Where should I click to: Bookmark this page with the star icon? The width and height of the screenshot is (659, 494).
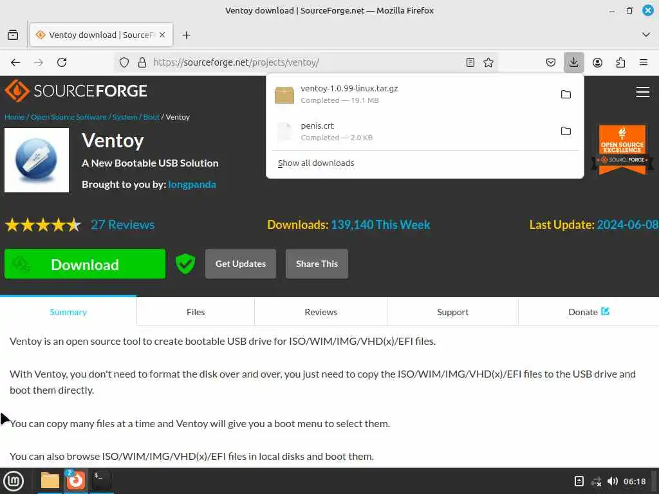click(x=488, y=62)
